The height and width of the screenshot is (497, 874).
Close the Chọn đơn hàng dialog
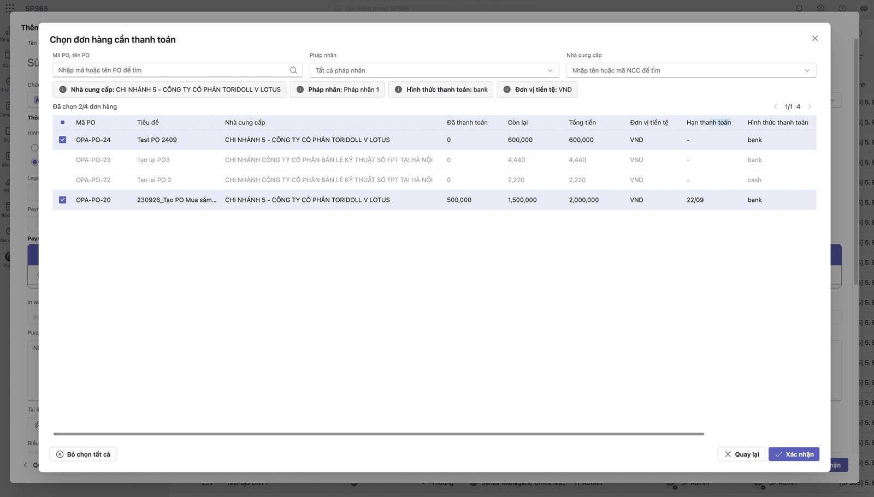pos(815,38)
